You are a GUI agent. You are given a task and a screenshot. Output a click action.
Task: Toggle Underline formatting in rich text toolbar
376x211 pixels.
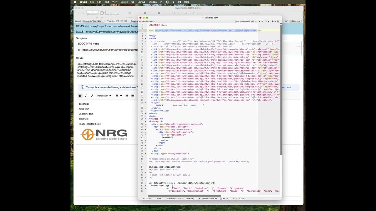91,96
